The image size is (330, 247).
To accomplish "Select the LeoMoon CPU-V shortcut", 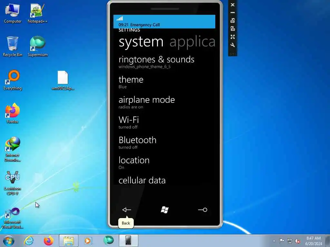I will pos(13,183).
